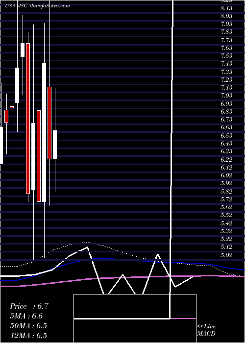Click the 7.13 price axis label

(227, 88)
